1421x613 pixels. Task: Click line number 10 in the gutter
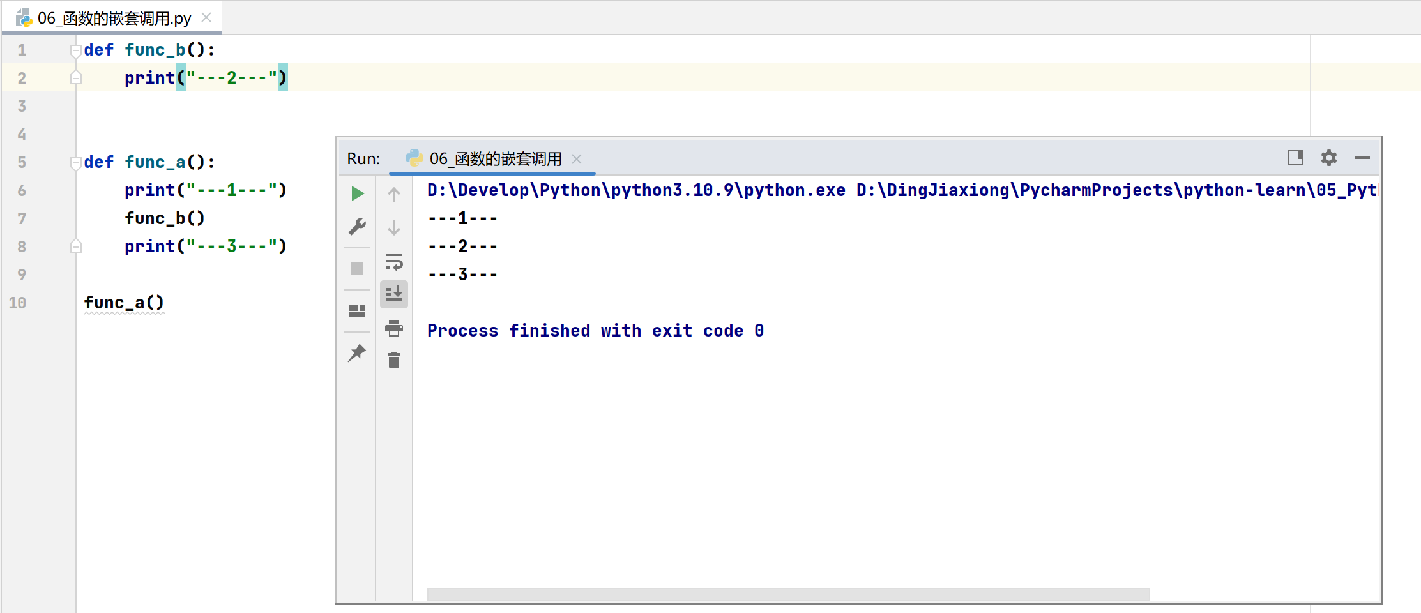point(18,303)
